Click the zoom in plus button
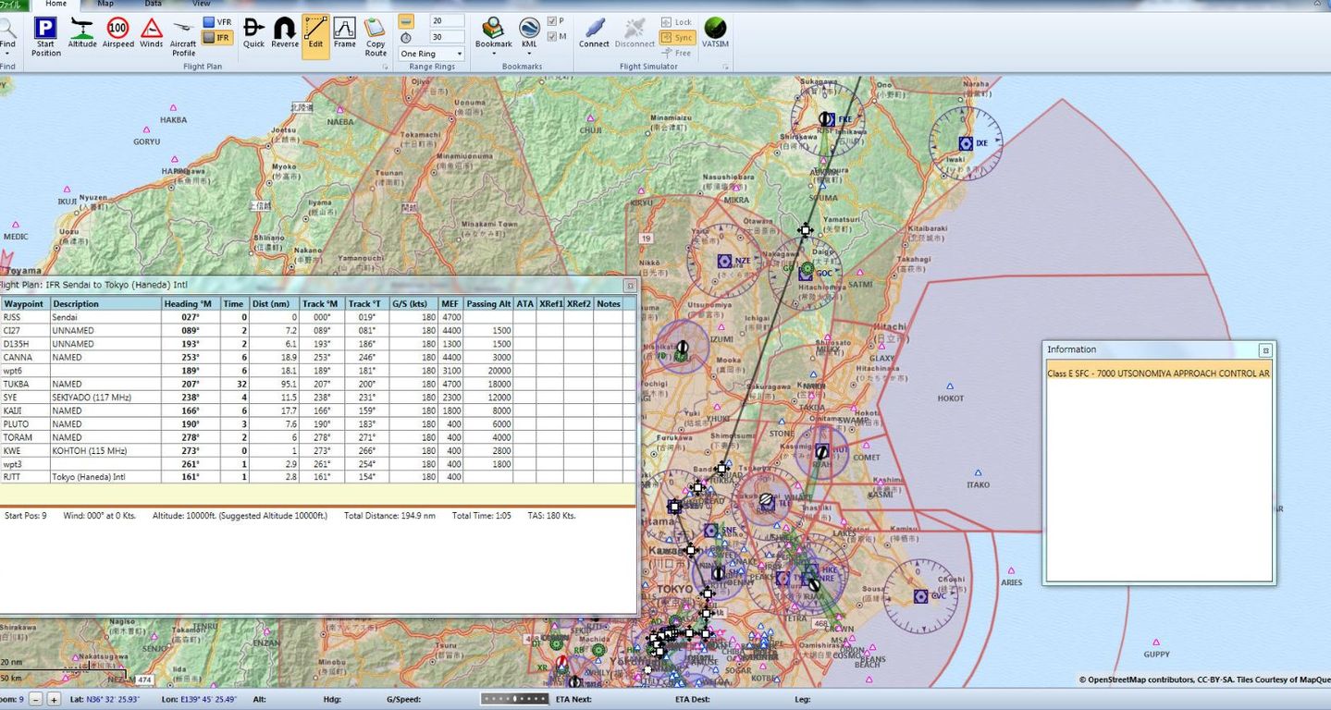 (x=54, y=700)
